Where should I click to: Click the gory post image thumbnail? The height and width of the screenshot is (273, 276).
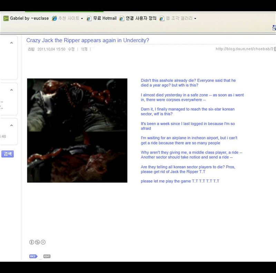click(77, 130)
